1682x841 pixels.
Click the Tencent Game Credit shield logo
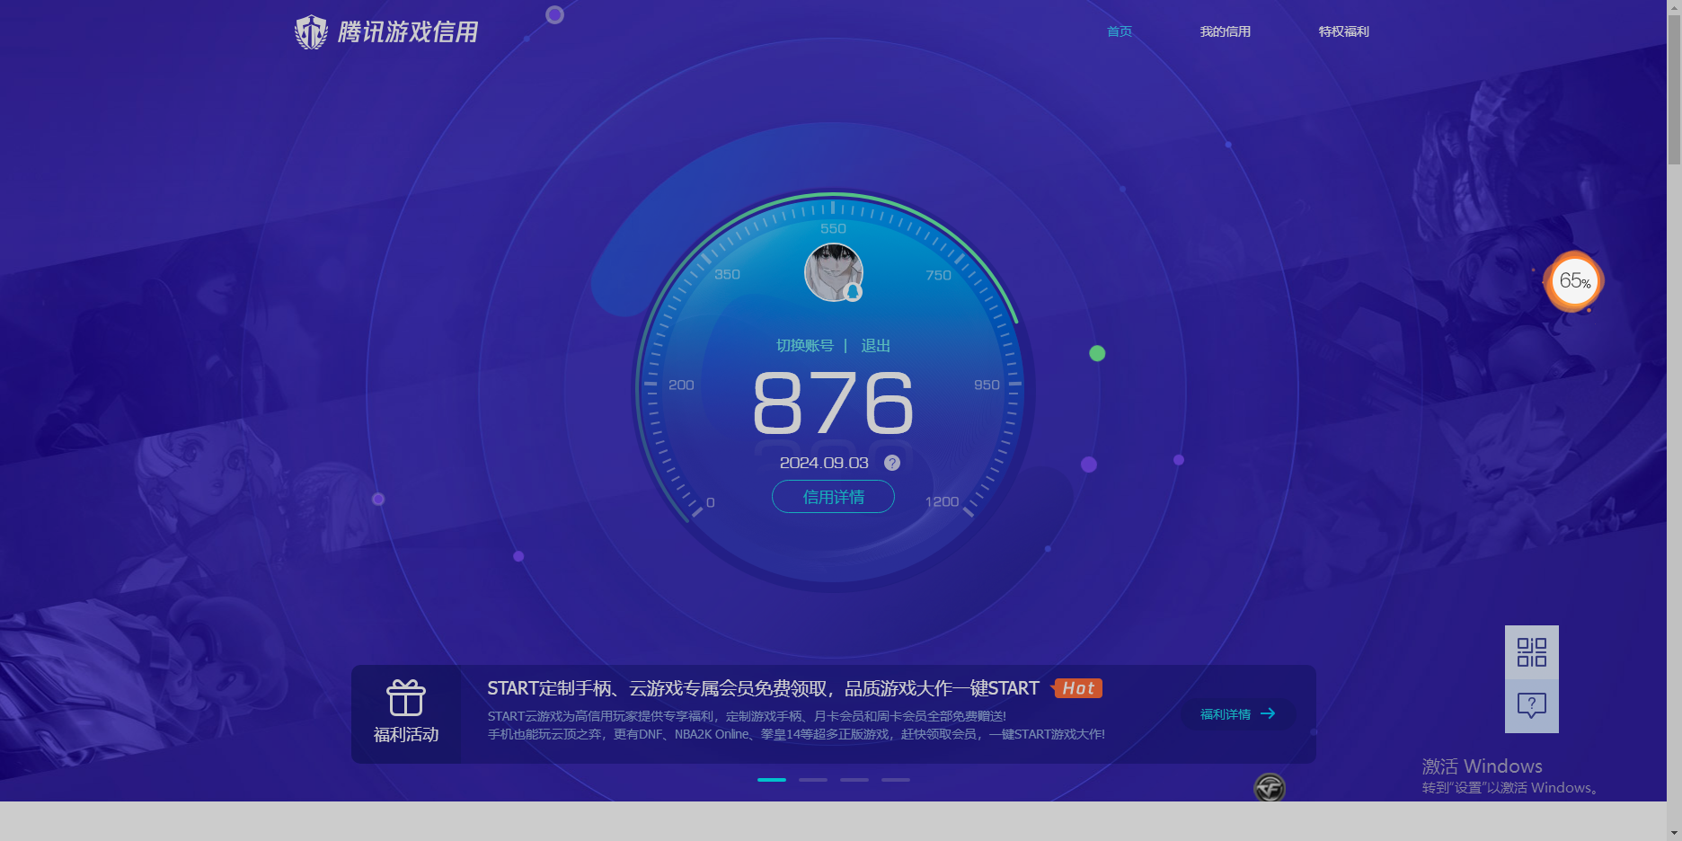tap(311, 32)
